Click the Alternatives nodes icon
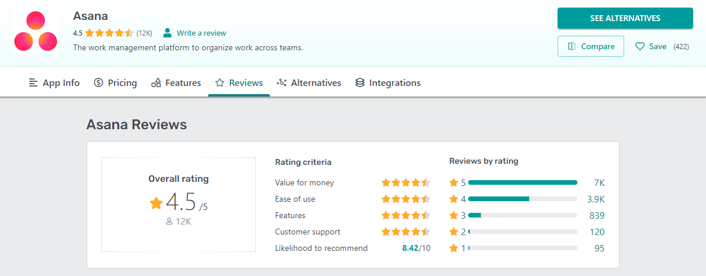This screenshot has height=276, width=706. (x=282, y=83)
